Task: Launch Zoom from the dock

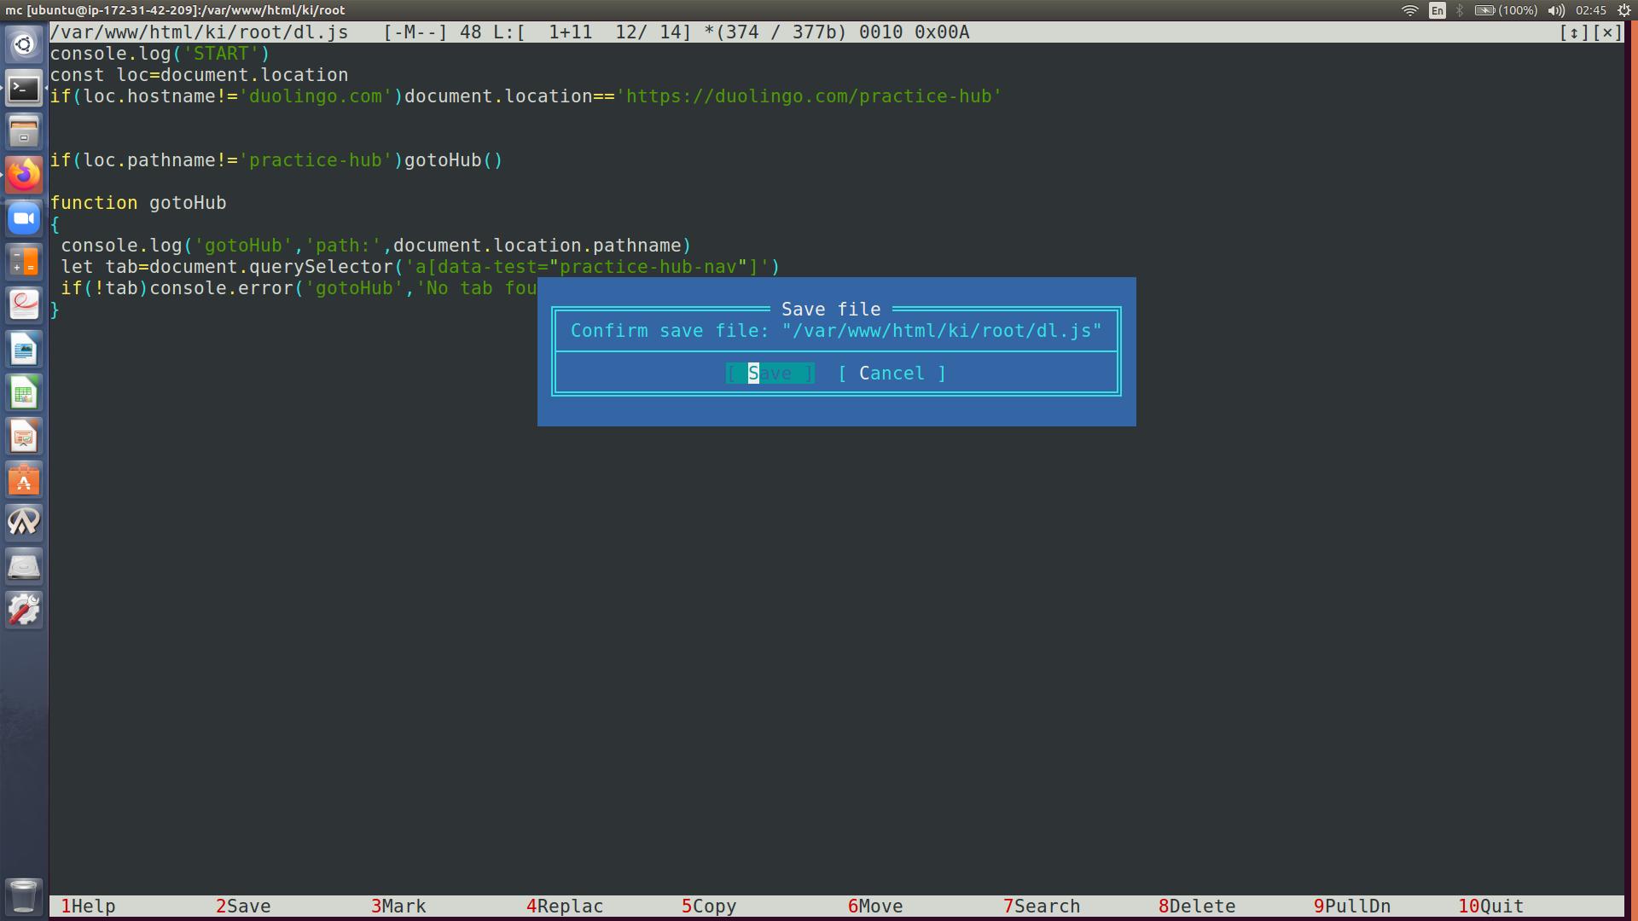Action: point(24,218)
